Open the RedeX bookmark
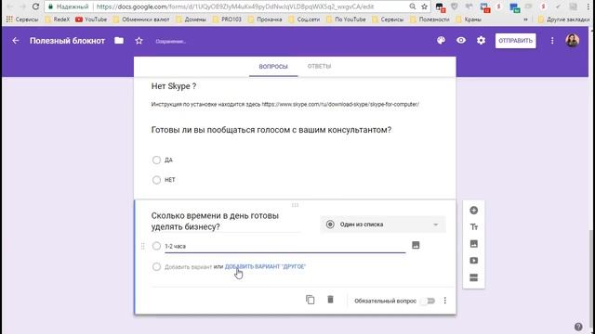The image size is (595, 334). tap(58, 19)
